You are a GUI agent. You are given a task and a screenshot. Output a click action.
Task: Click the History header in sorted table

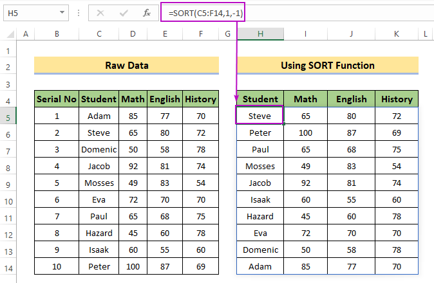click(396, 99)
